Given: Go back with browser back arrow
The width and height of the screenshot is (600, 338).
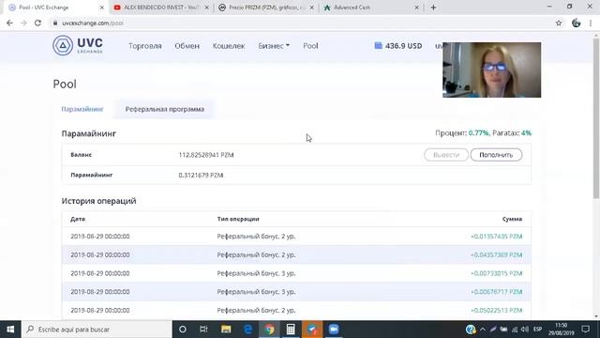Looking at the screenshot, I should tap(9, 23).
